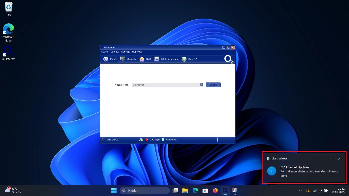The width and height of the screenshot is (349, 196).
Task: Dismiss the LiveUpd.exe notification
Action: 339,159
